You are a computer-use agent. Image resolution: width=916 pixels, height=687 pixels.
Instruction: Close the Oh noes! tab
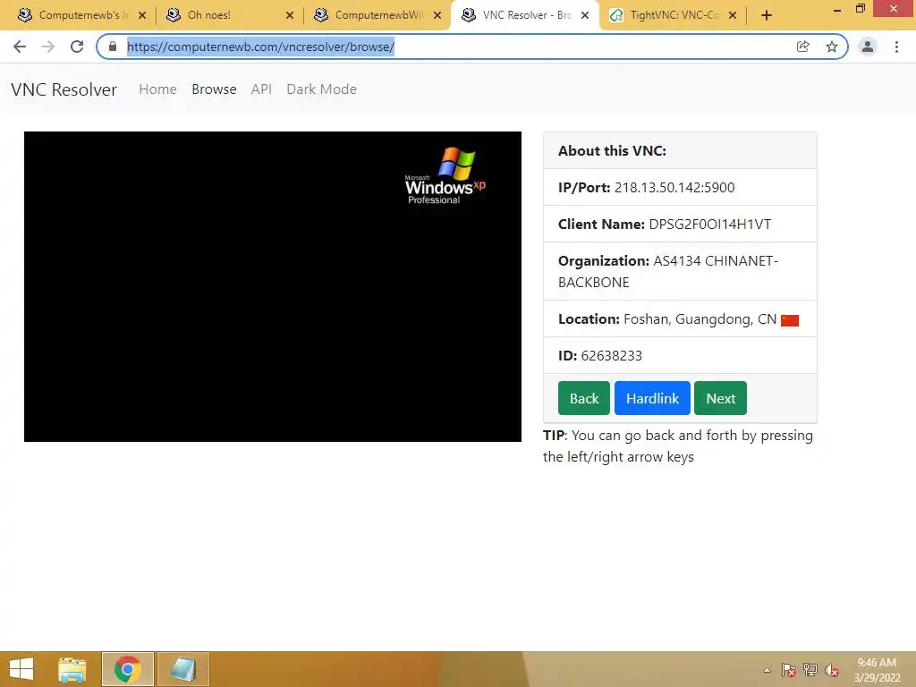(x=290, y=15)
